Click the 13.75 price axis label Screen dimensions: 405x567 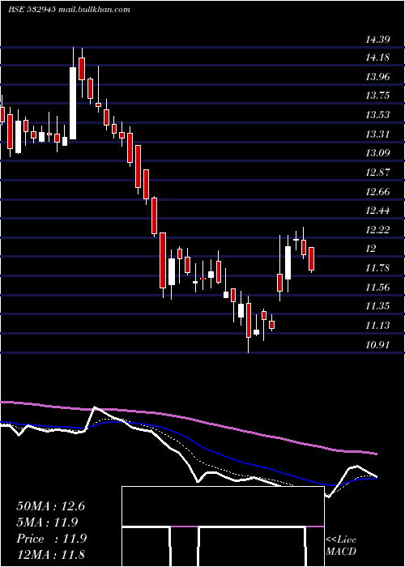tap(377, 96)
